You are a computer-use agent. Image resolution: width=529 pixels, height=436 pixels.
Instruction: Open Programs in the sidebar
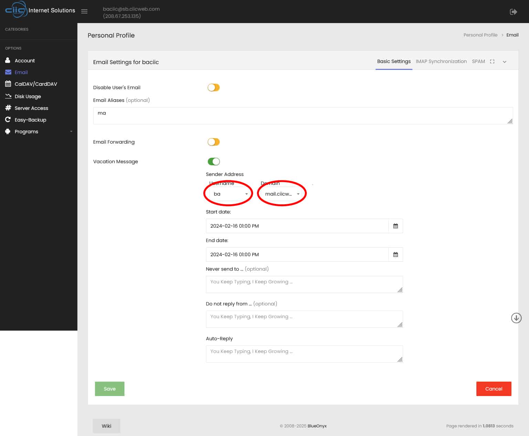click(x=26, y=132)
